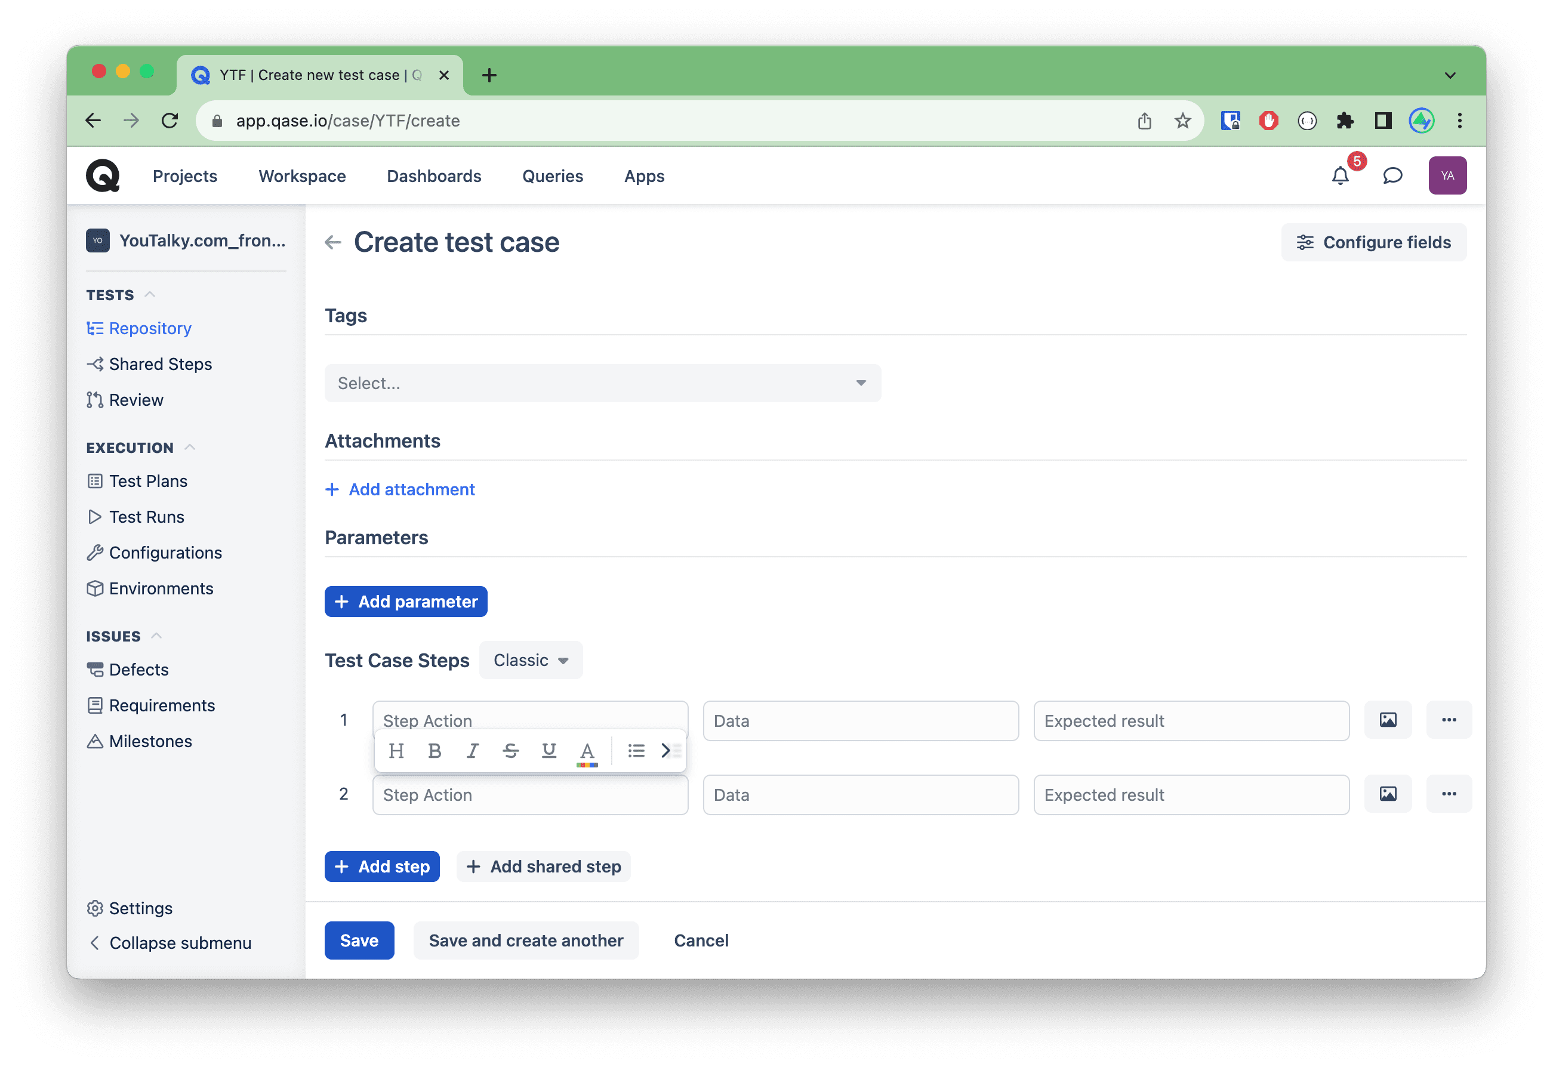
Task: Open text color picker in toolbar
Action: click(x=587, y=752)
